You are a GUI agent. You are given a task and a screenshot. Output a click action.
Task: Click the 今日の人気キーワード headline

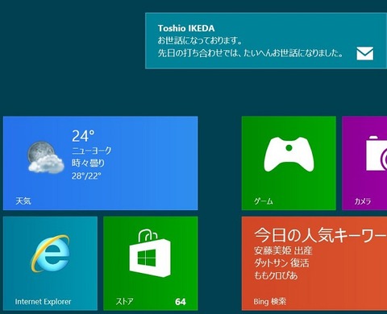point(321,235)
